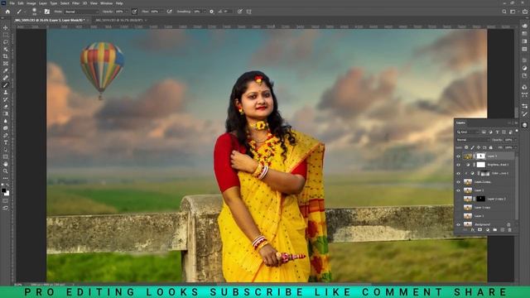Viewport: 530px width, 298px height.
Task: Toggle airbrush build-up mode
Action: [x=170, y=12]
